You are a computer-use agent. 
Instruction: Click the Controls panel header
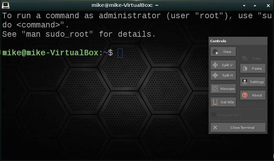[x=238, y=41]
